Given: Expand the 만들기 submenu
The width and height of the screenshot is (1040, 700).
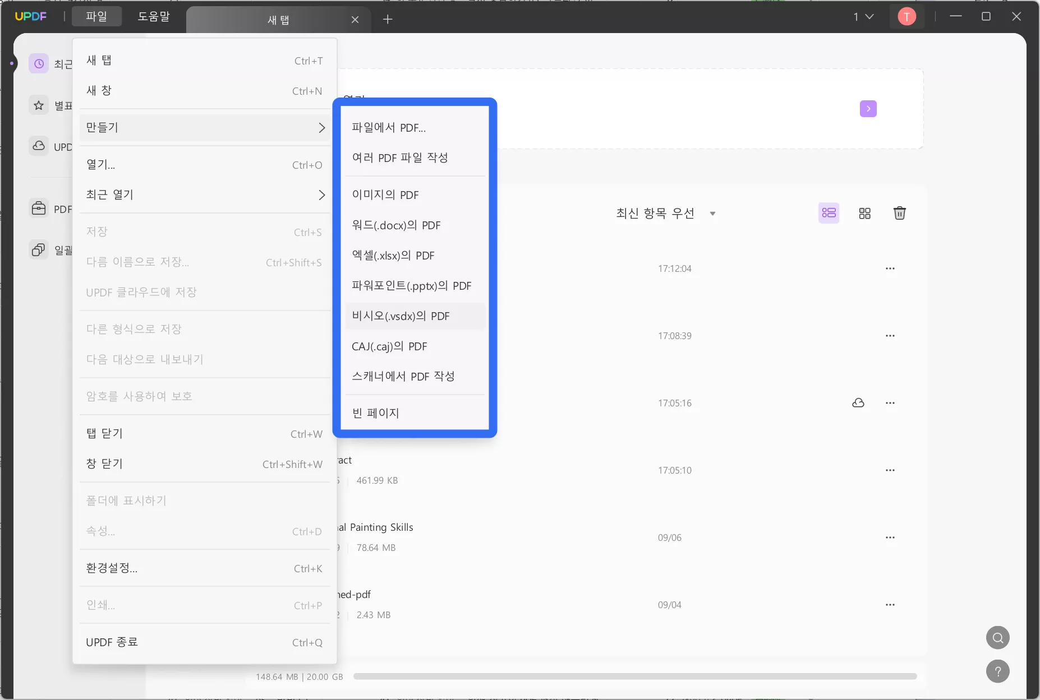Looking at the screenshot, I should tap(205, 128).
